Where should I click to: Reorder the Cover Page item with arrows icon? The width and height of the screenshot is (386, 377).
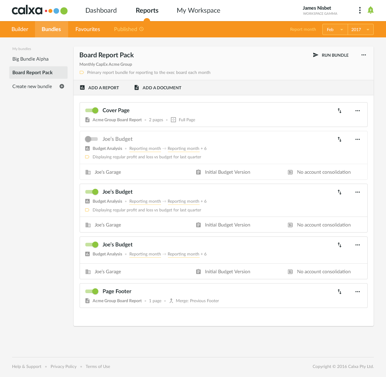click(340, 111)
